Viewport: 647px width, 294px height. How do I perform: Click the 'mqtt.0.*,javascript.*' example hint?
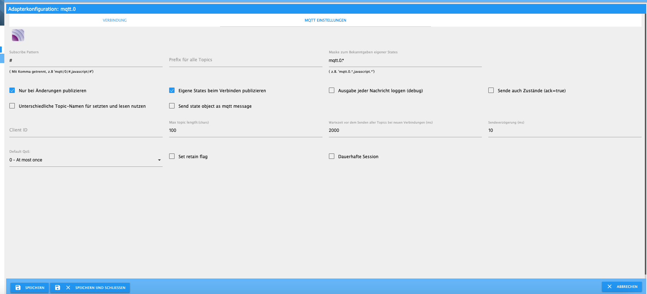[352, 72]
